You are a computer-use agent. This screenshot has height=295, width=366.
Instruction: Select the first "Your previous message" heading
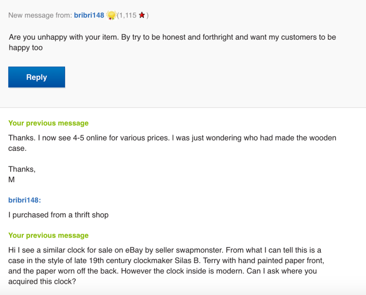pyautogui.click(x=48, y=123)
